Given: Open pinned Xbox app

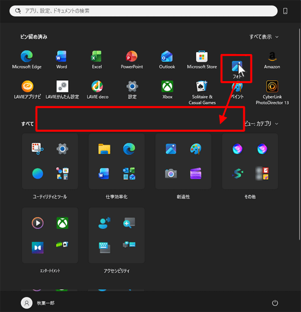Looking at the screenshot, I should coord(167,90).
